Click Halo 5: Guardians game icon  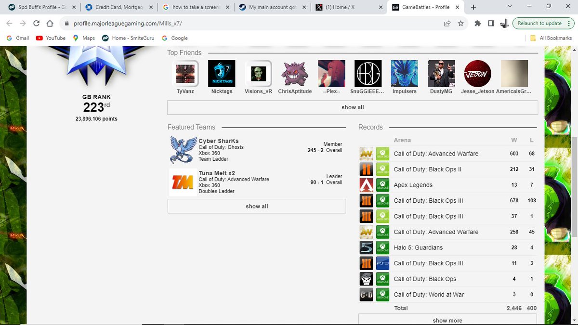(x=367, y=247)
